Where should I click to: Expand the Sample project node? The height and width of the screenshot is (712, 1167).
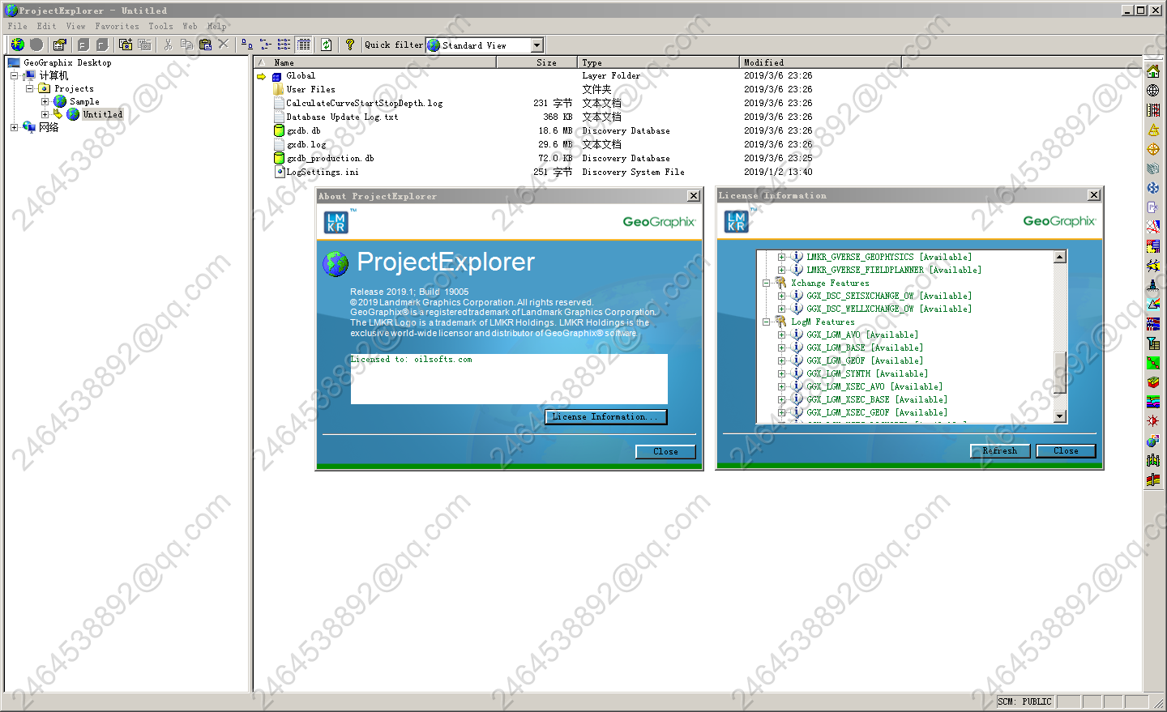[x=45, y=101]
